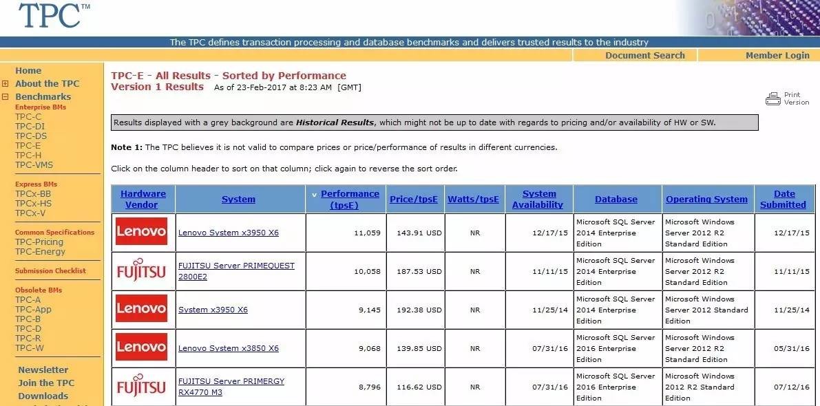Click Join the TPC

tap(47, 383)
